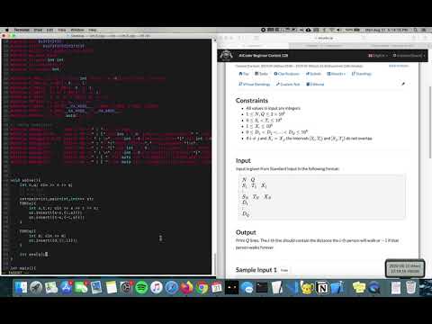Viewport: 432px width, 324px height.
Task: Open the Standings tab
Action: 362,74
